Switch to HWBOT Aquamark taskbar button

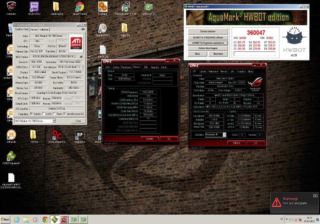[x=54, y=220]
